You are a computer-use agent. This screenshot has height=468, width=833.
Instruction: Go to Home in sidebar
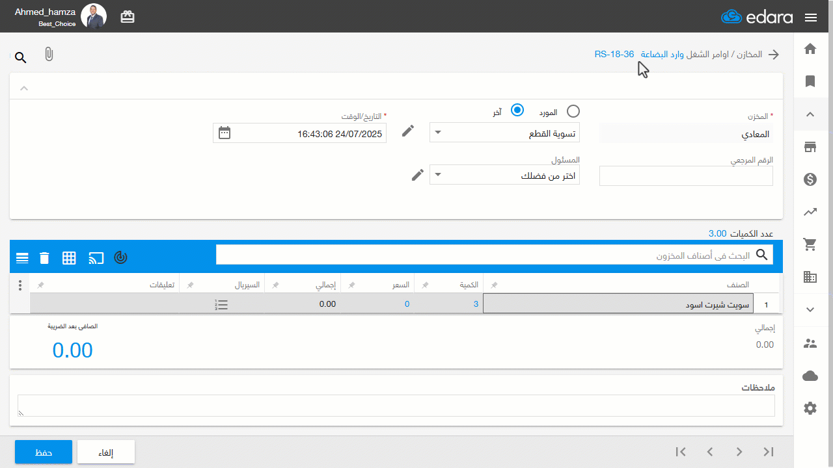810,48
